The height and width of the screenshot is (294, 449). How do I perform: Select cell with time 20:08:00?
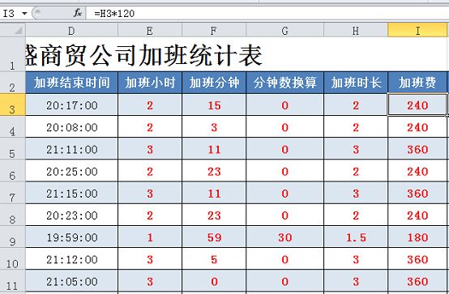pos(71,127)
